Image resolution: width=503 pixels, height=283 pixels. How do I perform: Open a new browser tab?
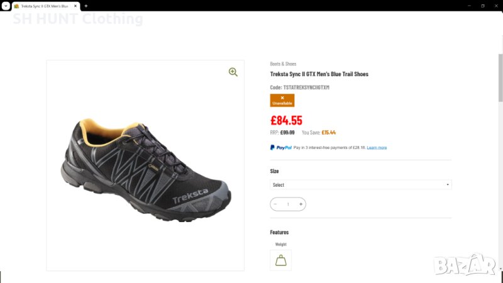coord(86,6)
